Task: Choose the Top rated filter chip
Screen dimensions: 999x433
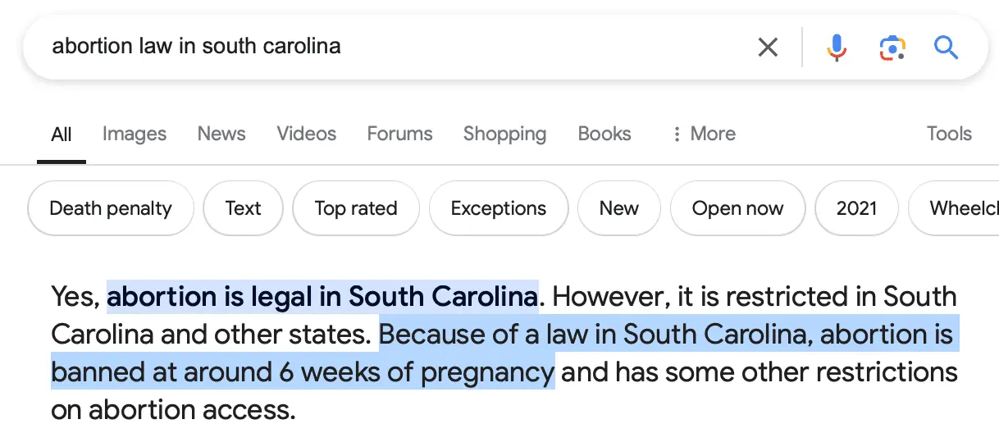Action: click(356, 208)
